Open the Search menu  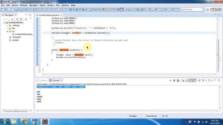(x=43, y=5)
